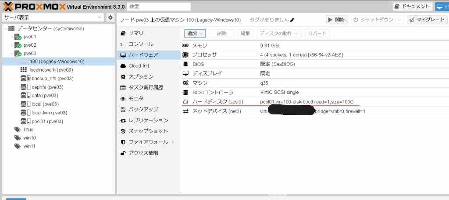The height and width of the screenshot is (200, 449).
Task: Click the gear icon beside view selector
Action: (x=110, y=17)
